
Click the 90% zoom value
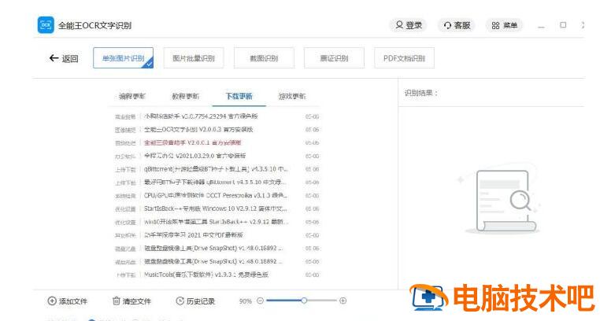[x=246, y=301]
